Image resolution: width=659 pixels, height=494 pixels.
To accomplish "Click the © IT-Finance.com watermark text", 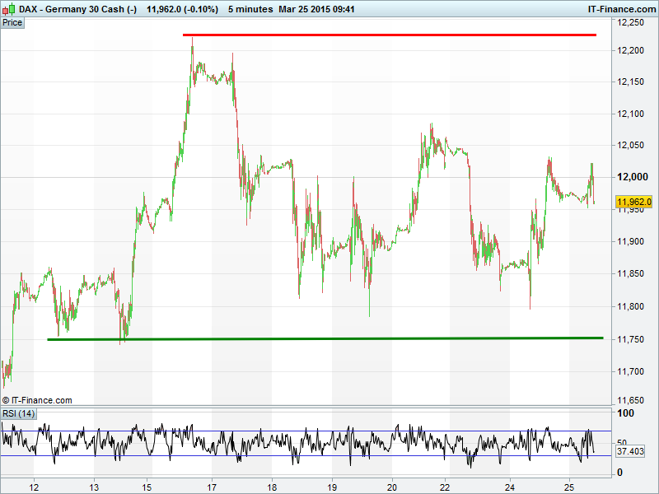I will pos(37,400).
